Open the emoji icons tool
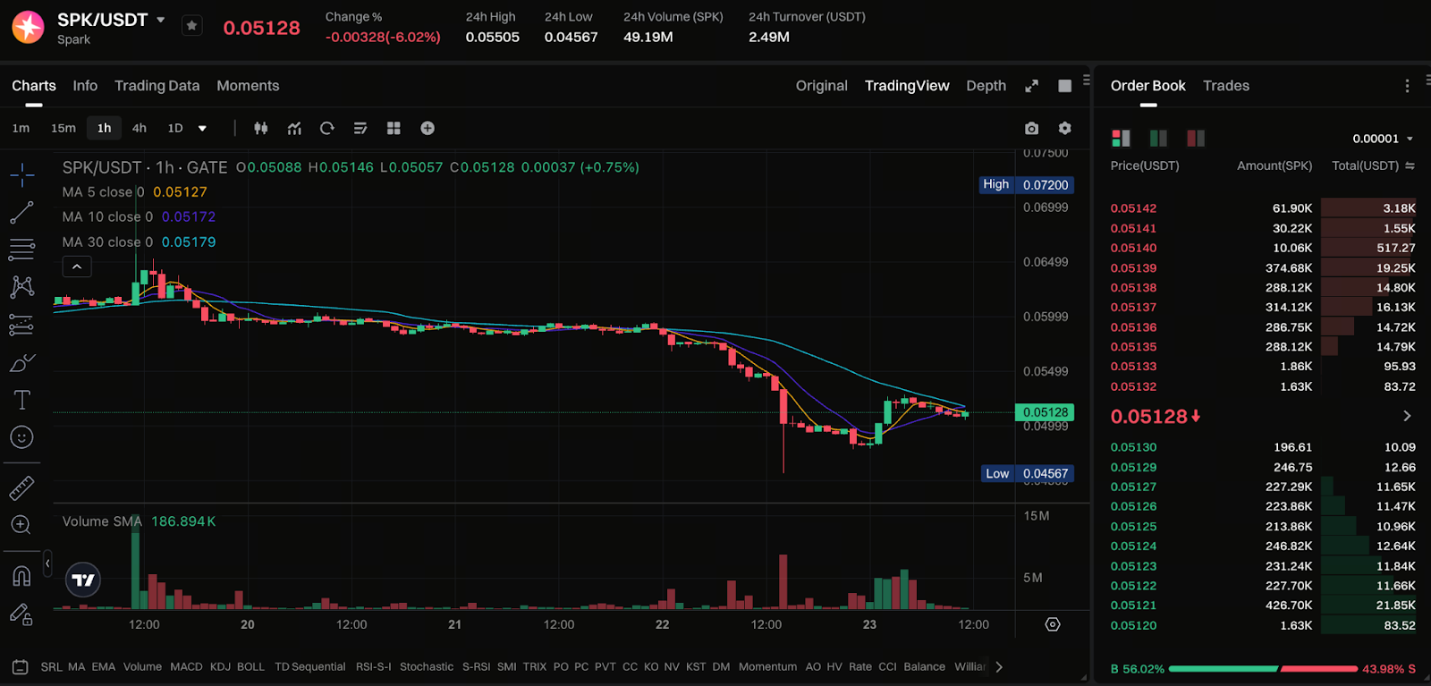 pyautogui.click(x=21, y=437)
